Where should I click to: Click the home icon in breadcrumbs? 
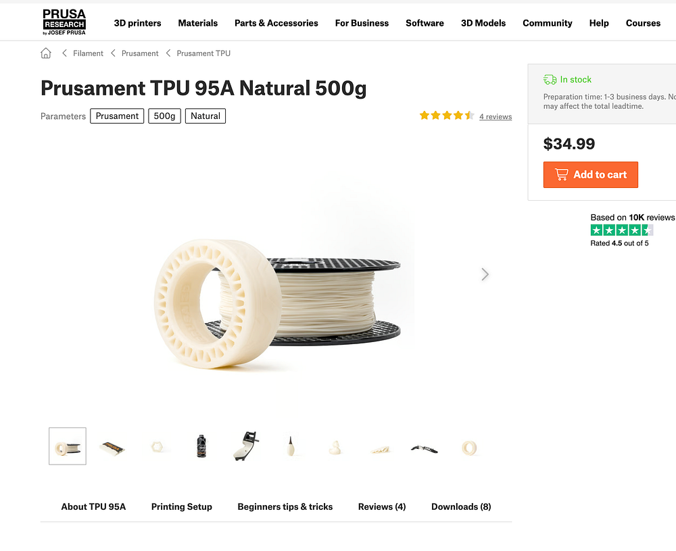pos(46,53)
